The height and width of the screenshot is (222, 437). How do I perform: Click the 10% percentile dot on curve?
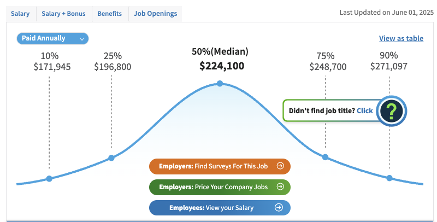pos(49,179)
